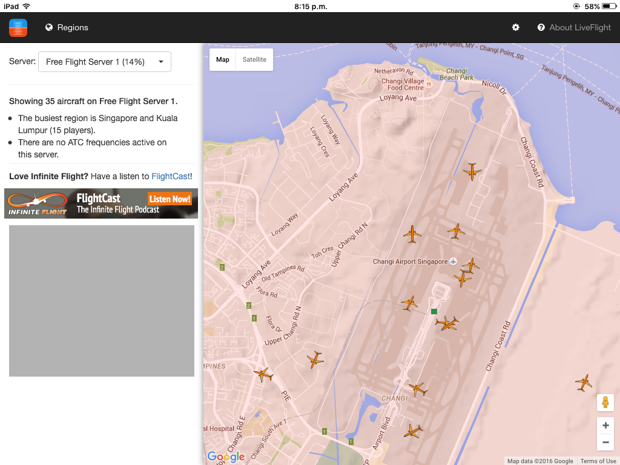Select the Street View pegman
The height and width of the screenshot is (465, 620).
[x=605, y=403]
